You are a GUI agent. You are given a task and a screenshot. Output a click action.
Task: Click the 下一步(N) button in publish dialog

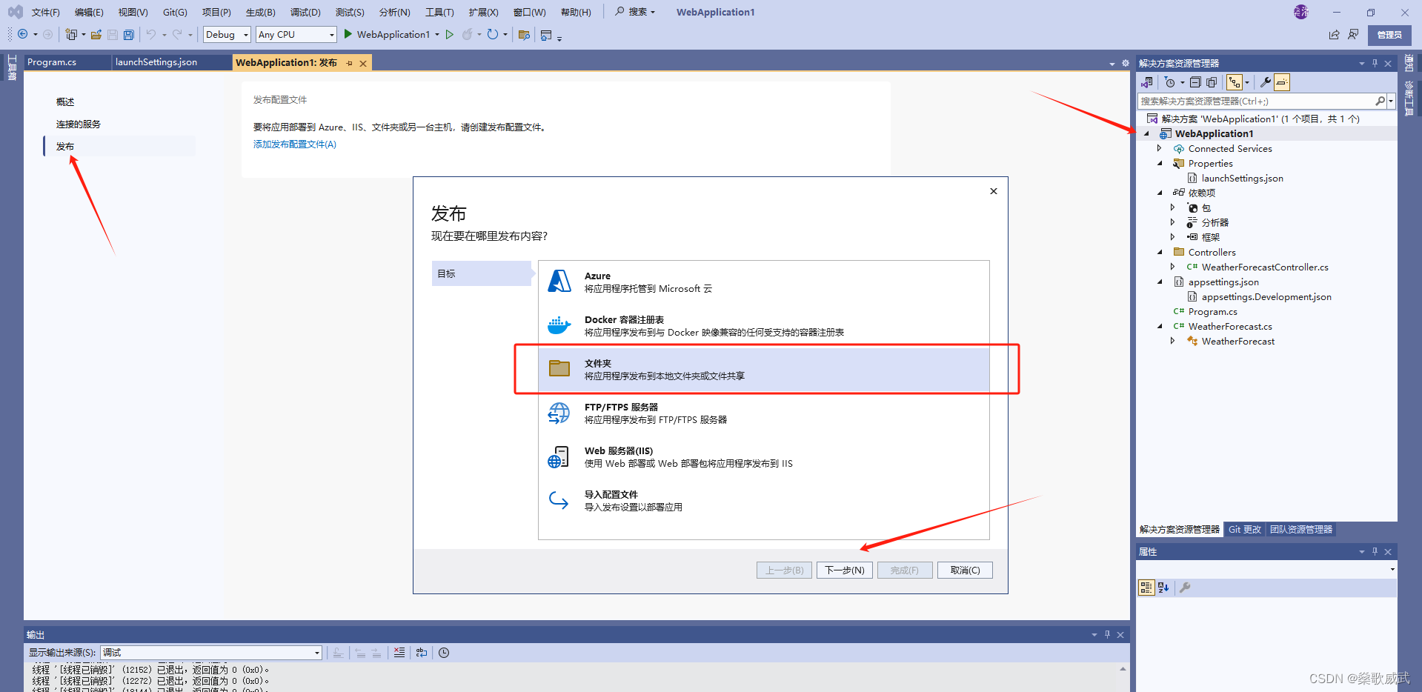(844, 570)
